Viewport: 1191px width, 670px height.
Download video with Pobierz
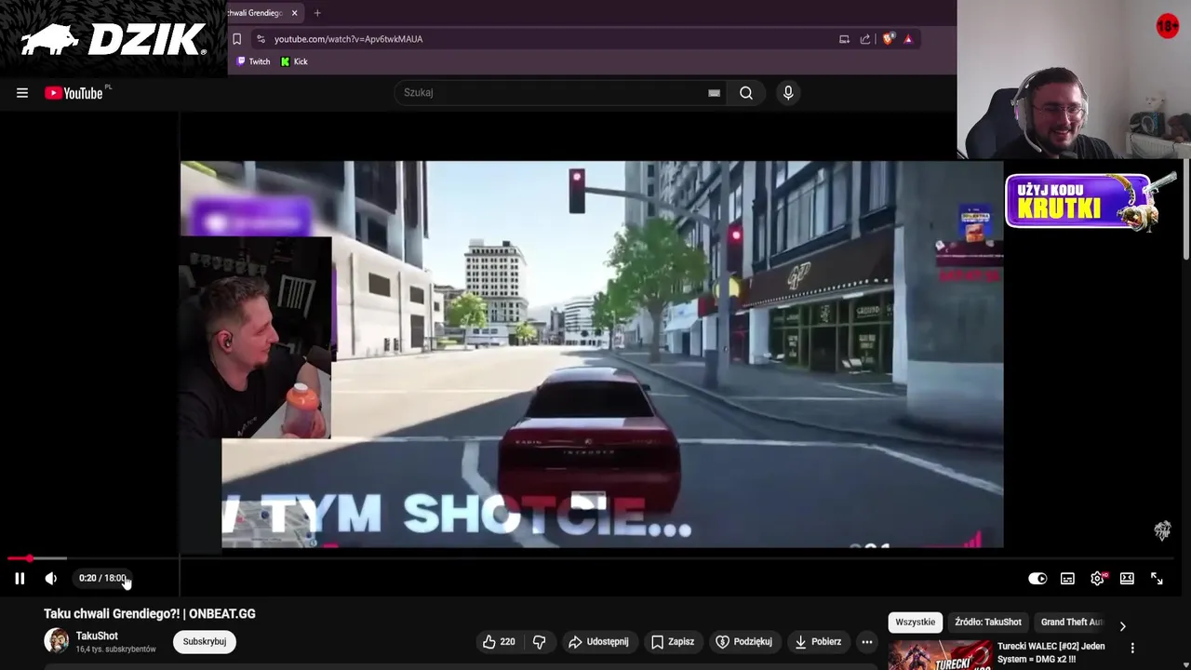818,642
